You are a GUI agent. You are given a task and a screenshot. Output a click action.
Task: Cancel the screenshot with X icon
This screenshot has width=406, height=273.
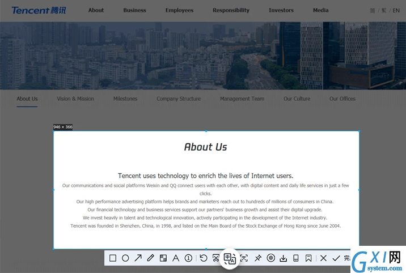tap(323, 258)
